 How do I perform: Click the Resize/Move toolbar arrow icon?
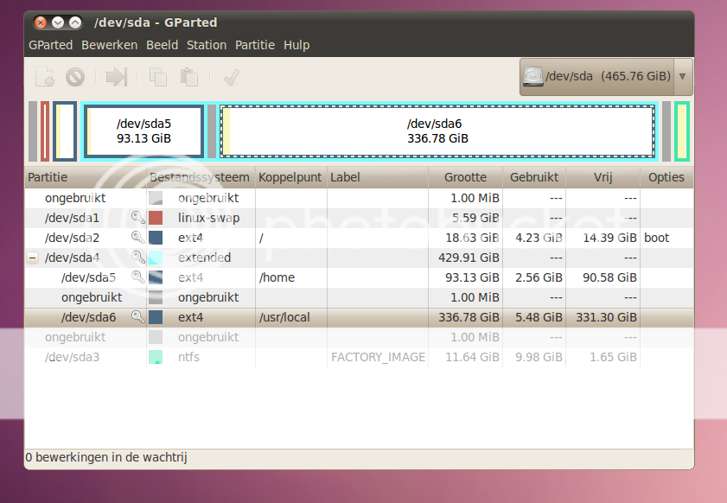(116, 78)
